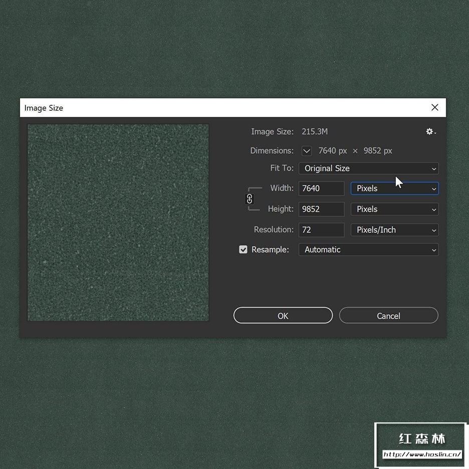Uncheck the Resample checkbox
This screenshot has height=469, width=469.
(x=243, y=250)
